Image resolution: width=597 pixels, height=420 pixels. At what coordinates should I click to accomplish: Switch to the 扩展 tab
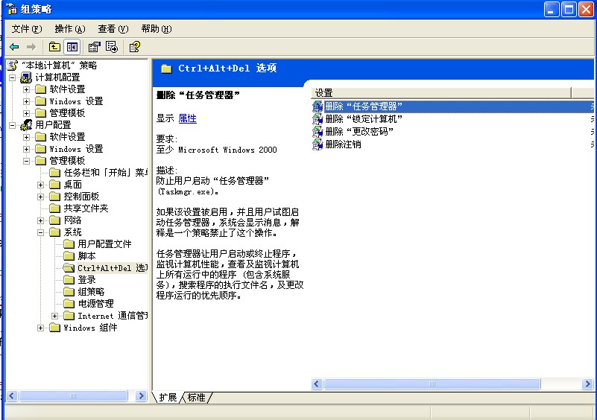point(168,398)
